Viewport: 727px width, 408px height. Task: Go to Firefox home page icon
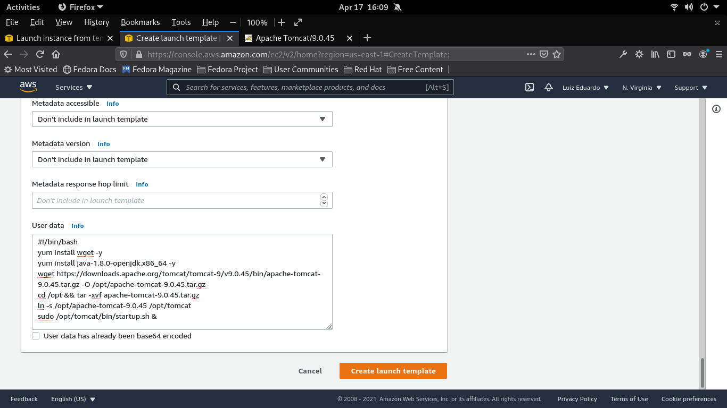pyautogui.click(x=56, y=54)
